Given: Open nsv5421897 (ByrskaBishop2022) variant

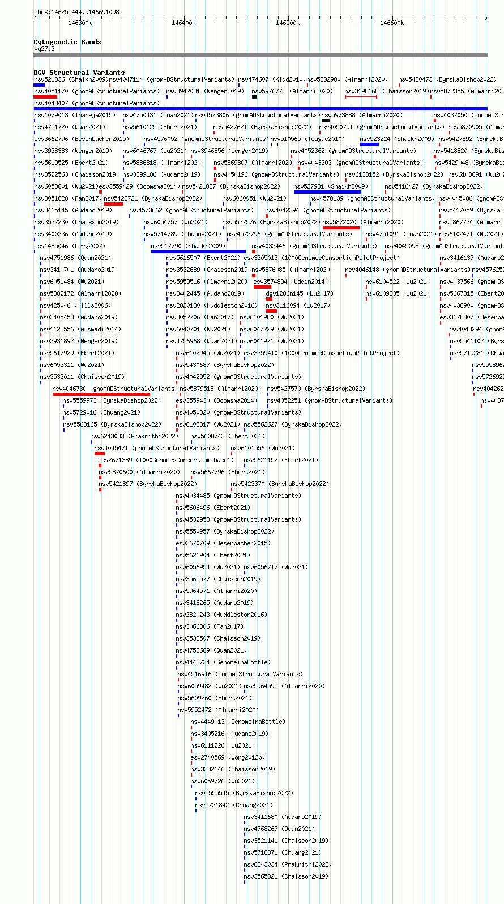Looking at the screenshot, I should tap(148, 484).
